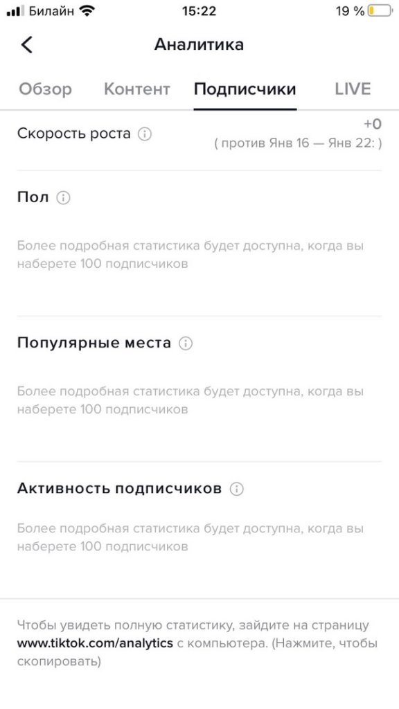Tap the info icon next to Пол
Image resolution: width=399 pixels, height=709 pixels.
pyautogui.click(x=64, y=198)
